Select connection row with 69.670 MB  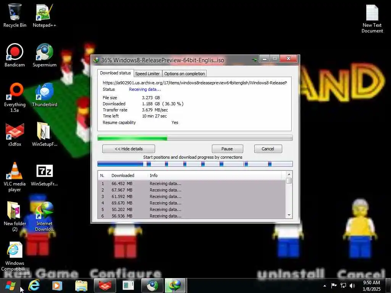tap(192, 203)
